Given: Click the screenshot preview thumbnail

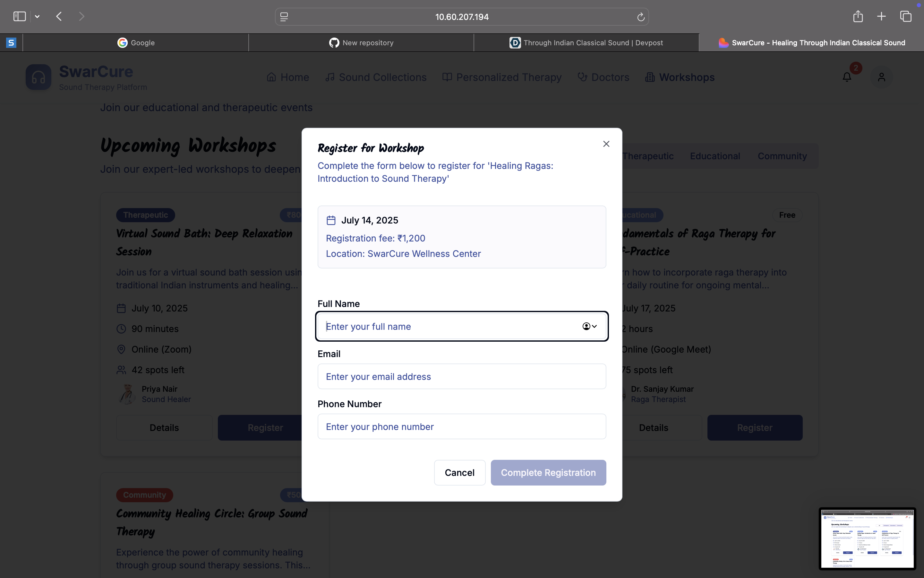Looking at the screenshot, I should pyautogui.click(x=867, y=539).
